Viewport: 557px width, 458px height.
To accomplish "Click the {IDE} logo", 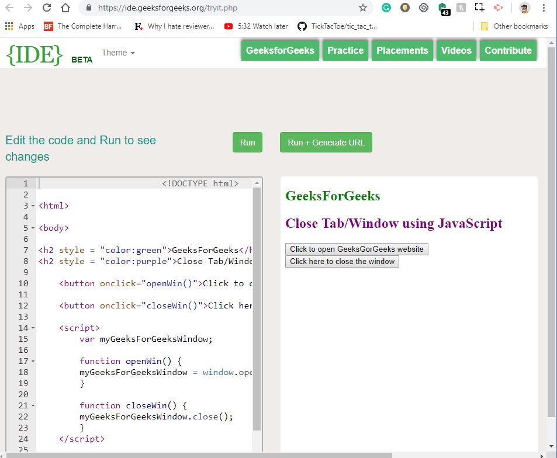I will pyautogui.click(x=34, y=55).
